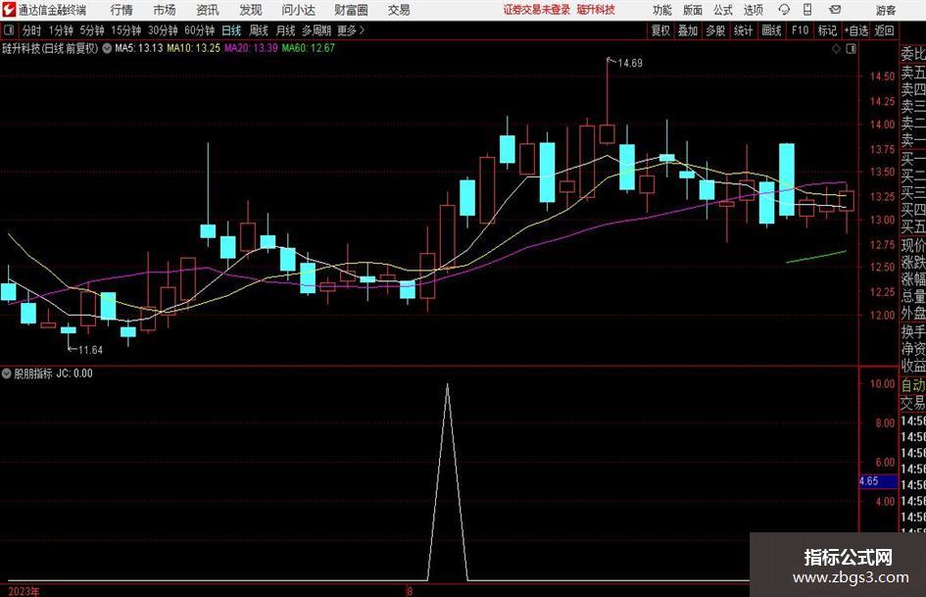
Task: Click the MA5: 13.13 value
Action: coord(139,48)
